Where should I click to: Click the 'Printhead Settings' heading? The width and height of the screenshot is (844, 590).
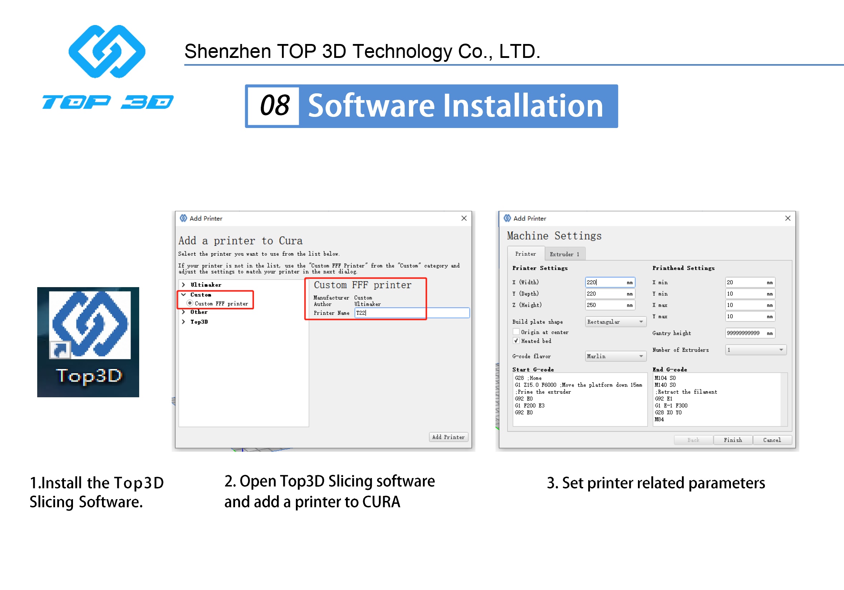click(x=684, y=268)
